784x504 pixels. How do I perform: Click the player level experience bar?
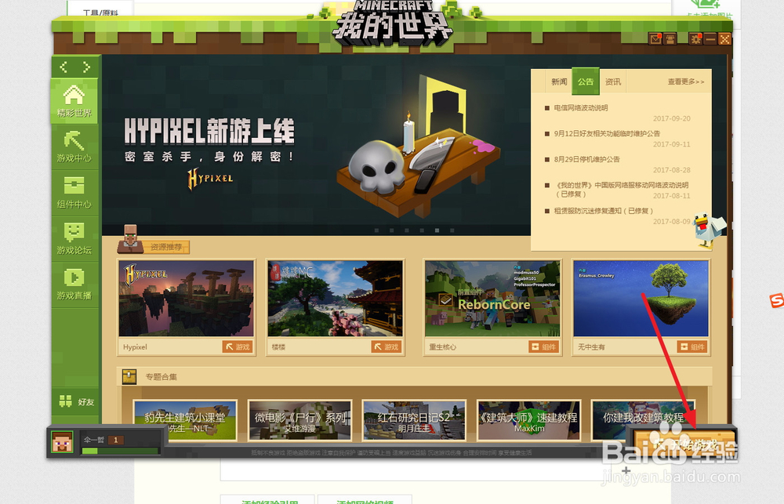120,451
